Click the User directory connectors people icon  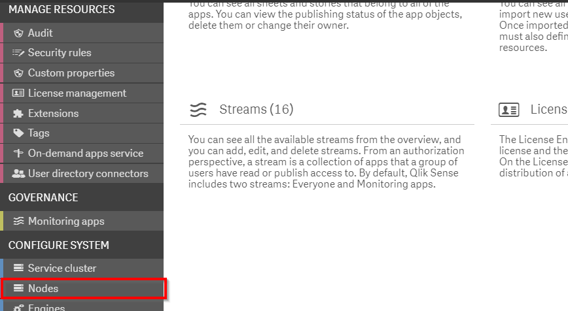(x=18, y=174)
